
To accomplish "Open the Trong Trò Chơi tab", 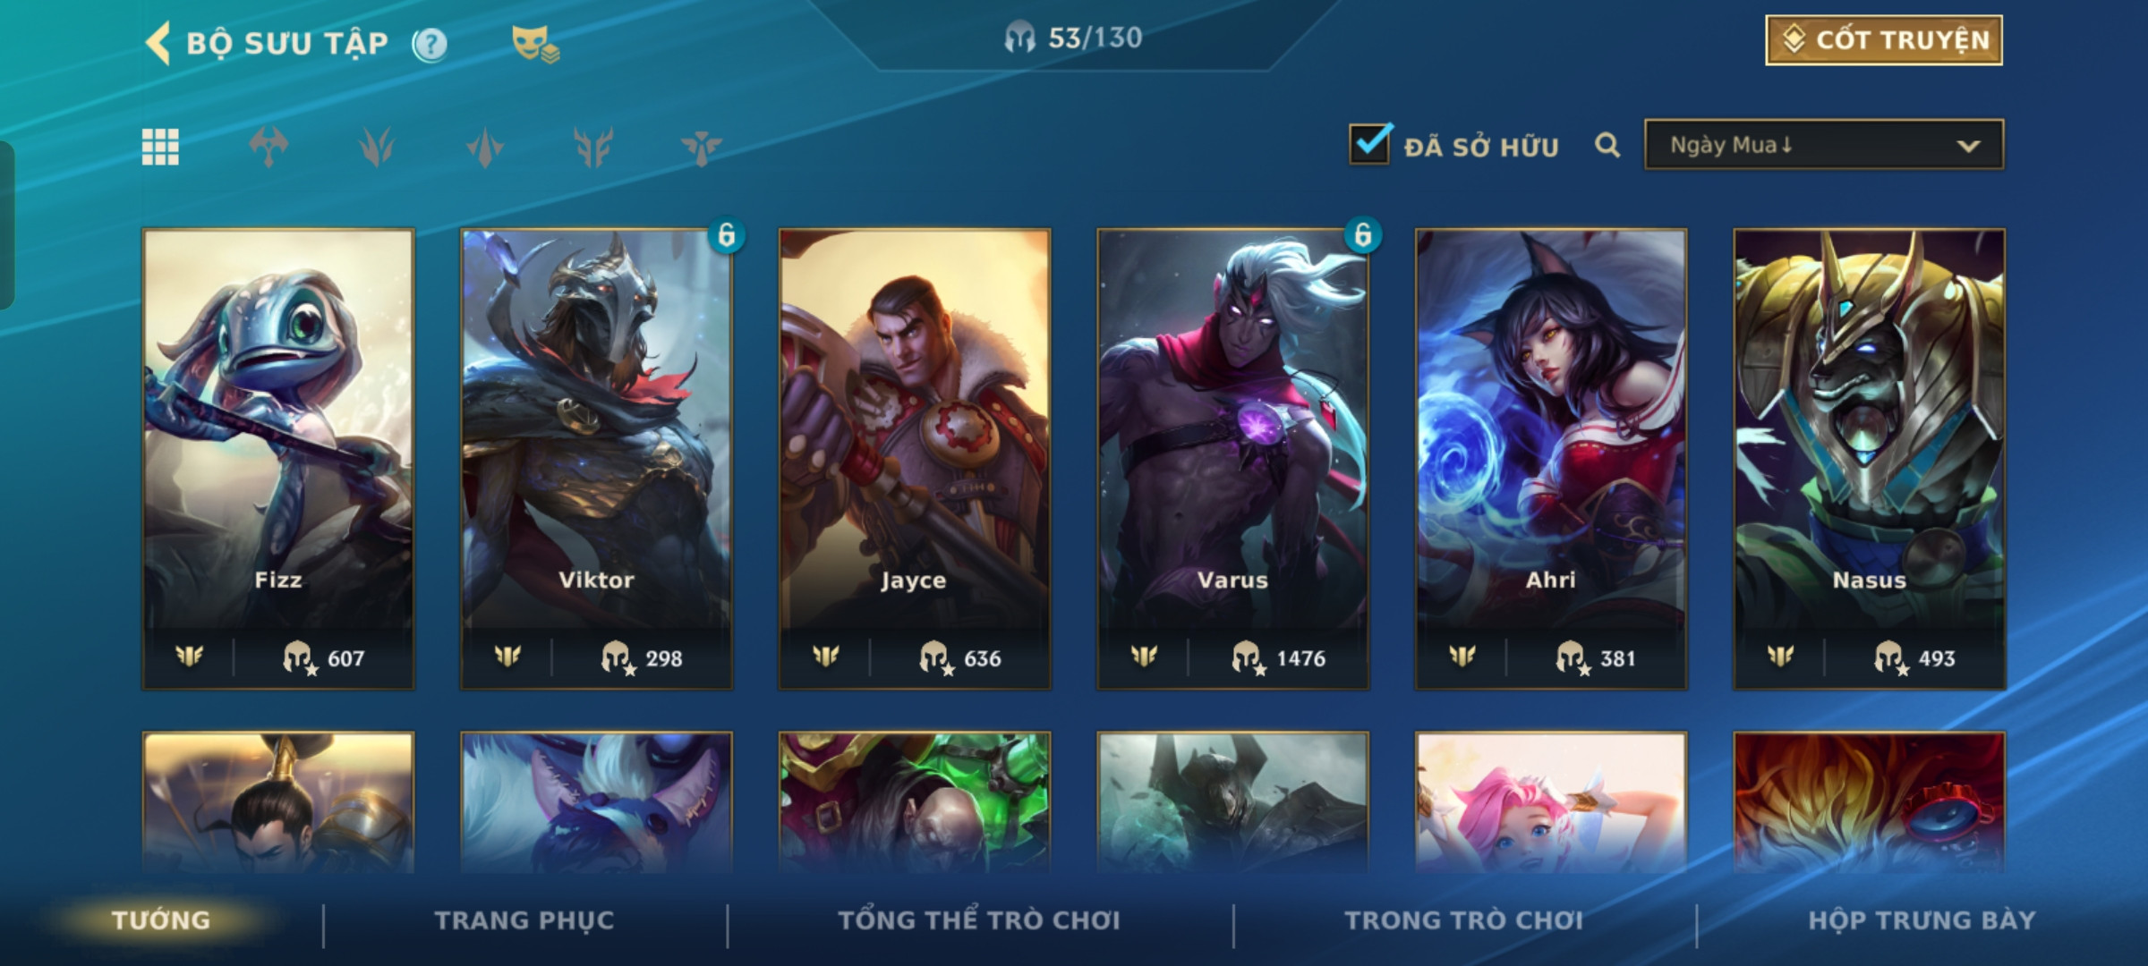I will point(1464,920).
